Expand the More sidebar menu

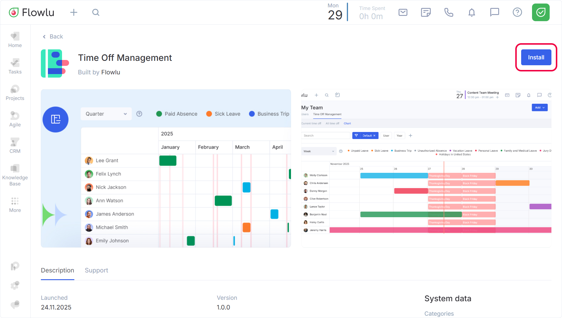(x=15, y=205)
